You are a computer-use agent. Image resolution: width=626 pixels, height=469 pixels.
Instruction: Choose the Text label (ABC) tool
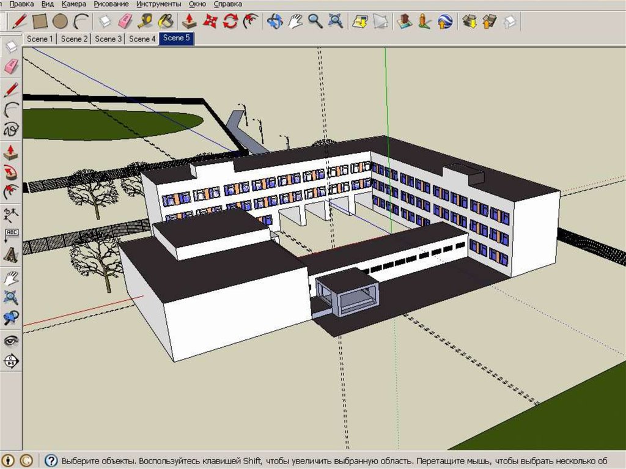[11, 234]
